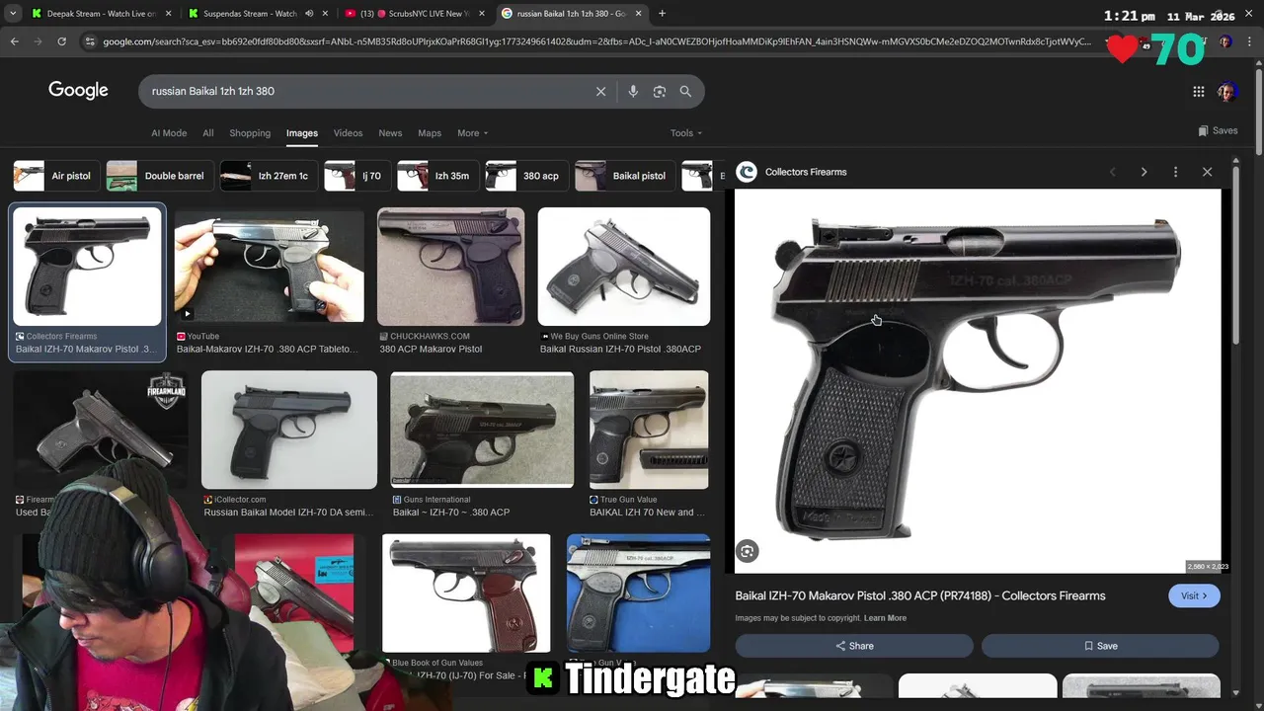
Task: Visit Collectors Firearms source page
Action: [x=1194, y=595]
